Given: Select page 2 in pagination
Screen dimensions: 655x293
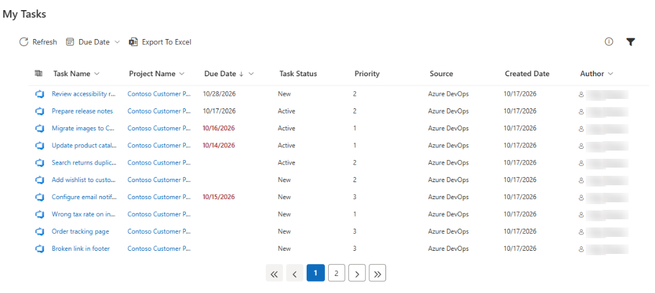Looking at the screenshot, I should pos(336,273).
